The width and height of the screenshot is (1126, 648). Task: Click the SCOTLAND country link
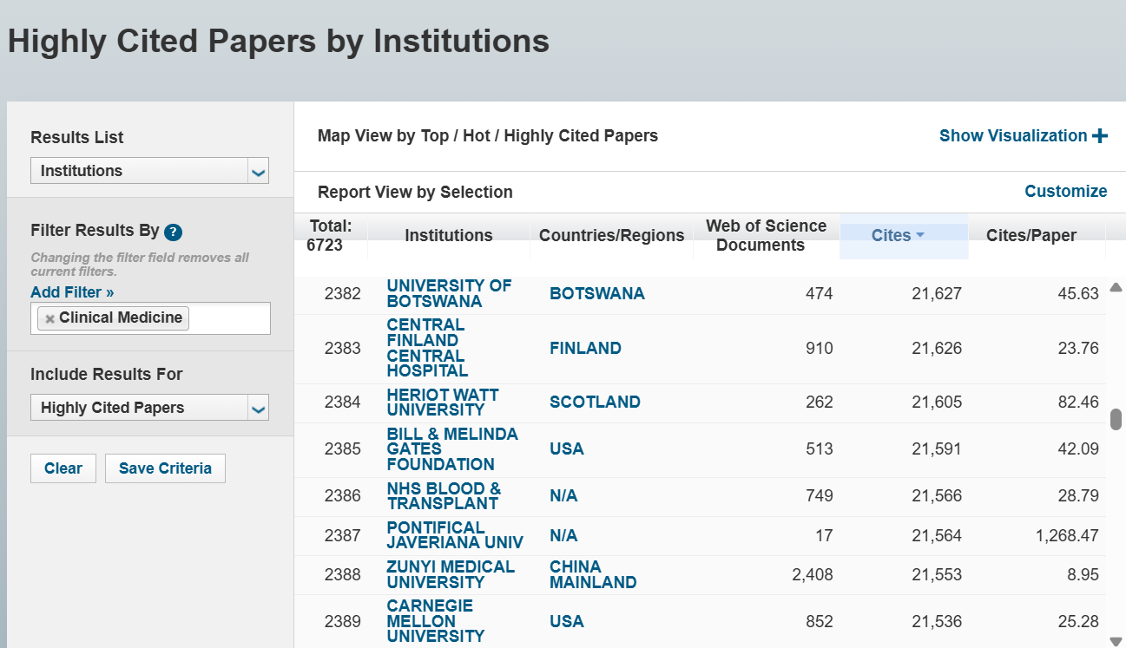click(x=595, y=402)
